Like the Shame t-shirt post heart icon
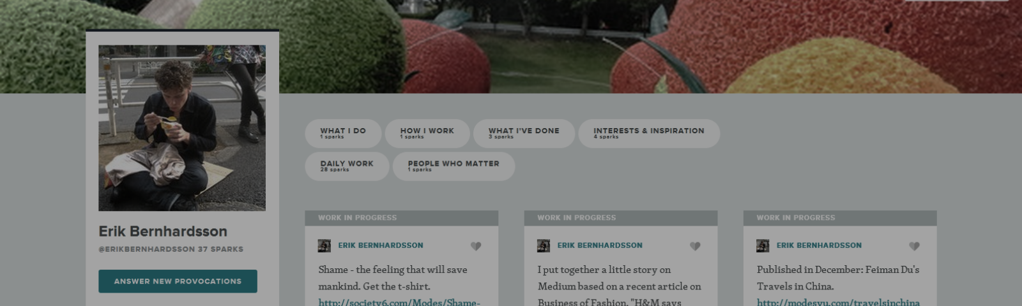 [x=476, y=246]
